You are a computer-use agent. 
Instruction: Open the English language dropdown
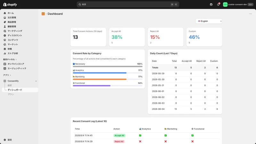point(209,21)
